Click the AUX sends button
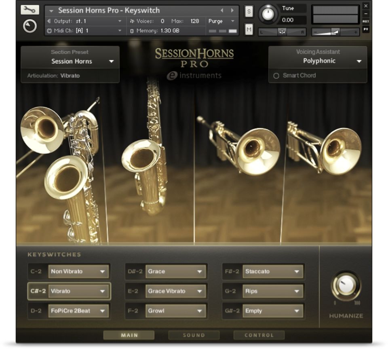This screenshot has width=388, height=349. pyautogui.click(x=365, y=21)
